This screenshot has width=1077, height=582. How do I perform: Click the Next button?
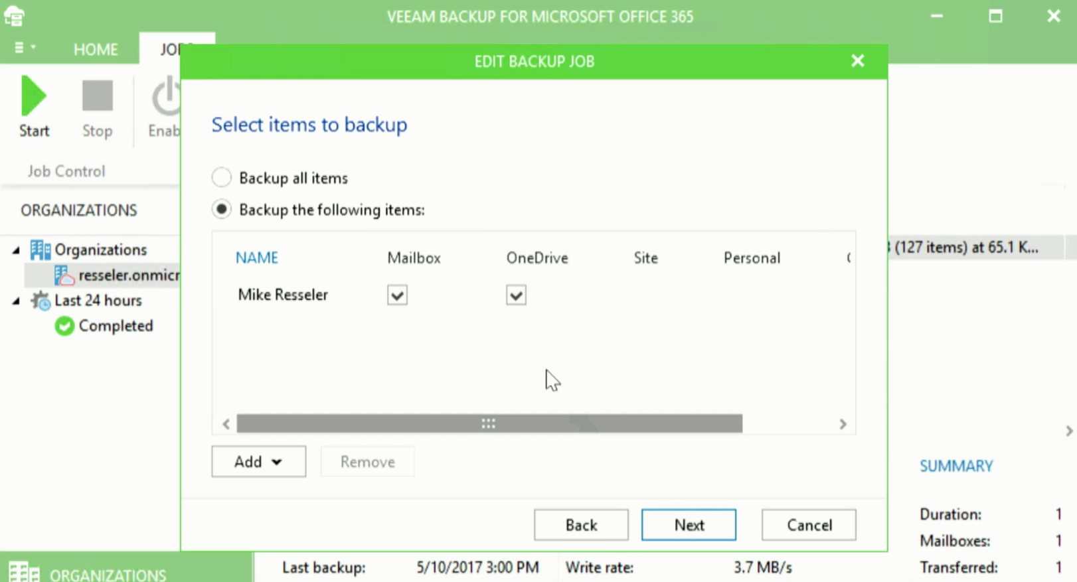tap(689, 525)
